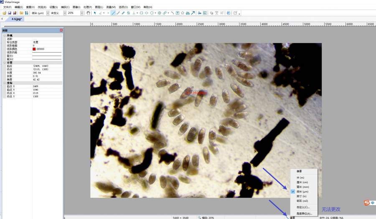Screen dimensions: 376x219
Task: Choose 毫米 (mm) unit option
Action: (x=302, y=187)
